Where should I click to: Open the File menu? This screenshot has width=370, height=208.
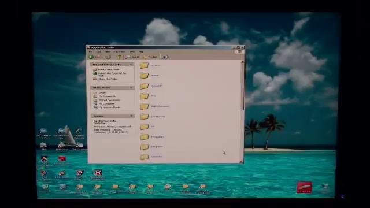[x=91, y=51]
